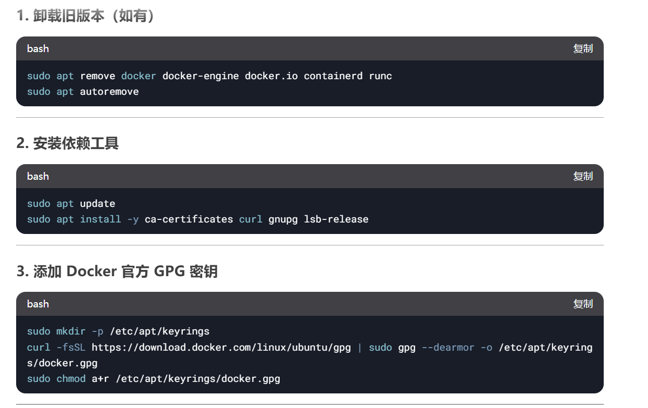Click the 'bash' label above mkdir block
This screenshot has width=648, height=408.
38,304
